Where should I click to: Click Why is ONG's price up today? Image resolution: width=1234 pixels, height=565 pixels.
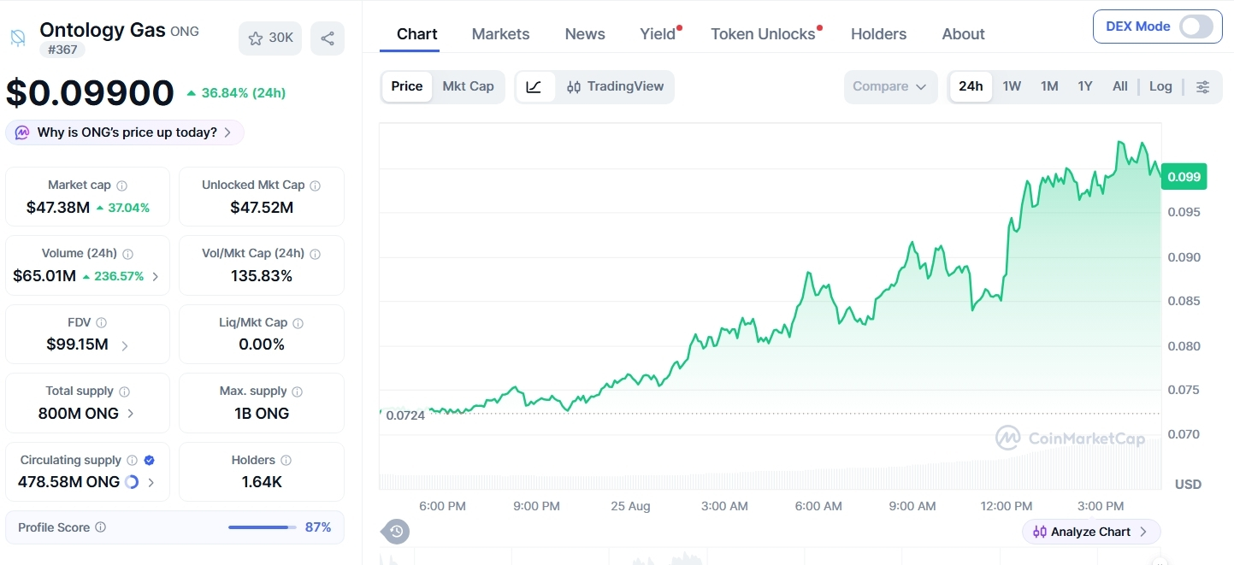point(125,132)
